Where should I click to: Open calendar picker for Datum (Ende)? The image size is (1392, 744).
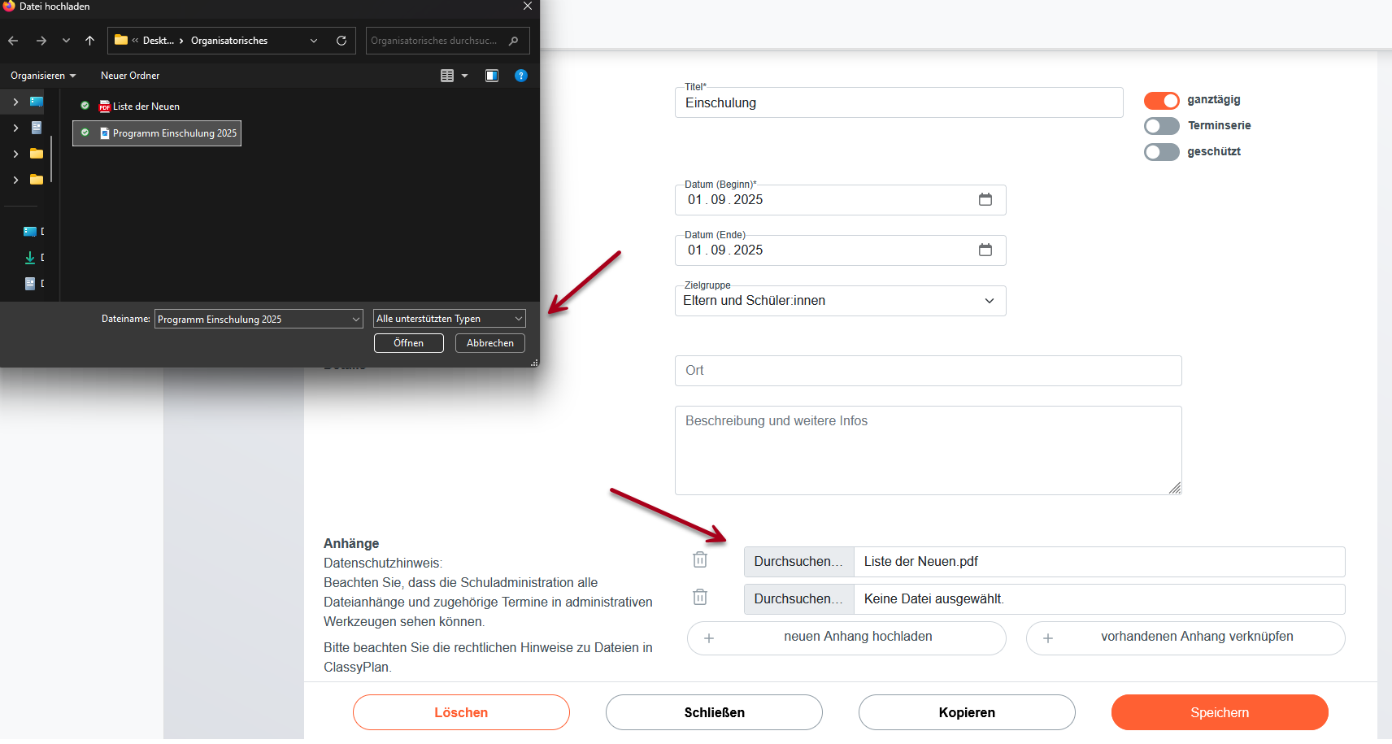pyautogui.click(x=985, y=250)
